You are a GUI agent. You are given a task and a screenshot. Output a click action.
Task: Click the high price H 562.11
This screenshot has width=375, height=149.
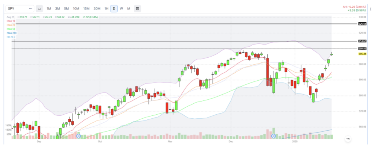coord(35,17)
